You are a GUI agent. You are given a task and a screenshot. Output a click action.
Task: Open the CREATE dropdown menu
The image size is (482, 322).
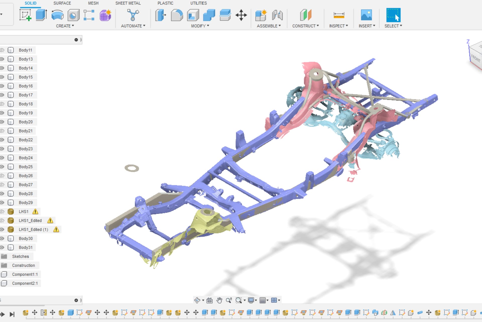click(65, 26)
